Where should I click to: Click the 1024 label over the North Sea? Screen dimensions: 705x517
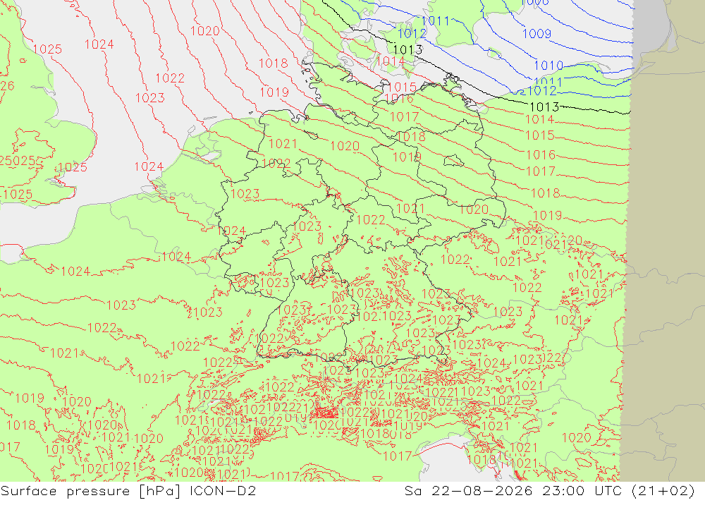99,44
